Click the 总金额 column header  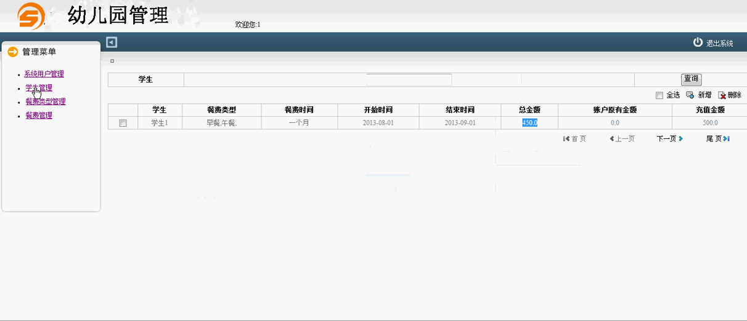tap(529, 110)
